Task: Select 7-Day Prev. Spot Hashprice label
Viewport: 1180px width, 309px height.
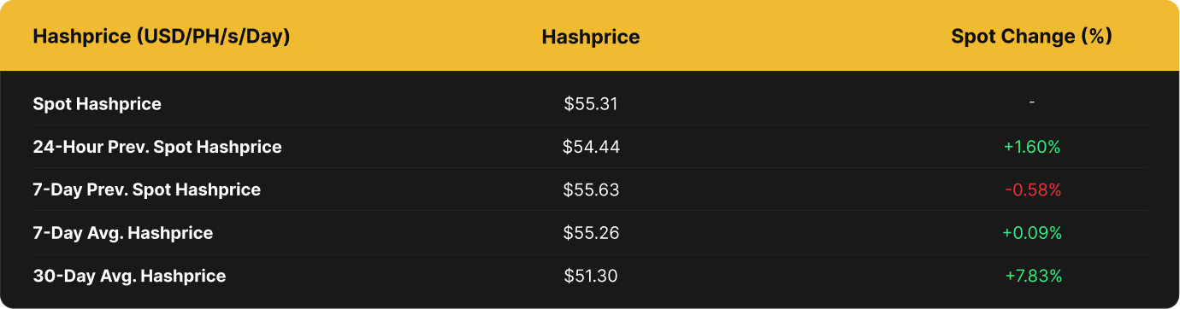Action: pos(146,189)
